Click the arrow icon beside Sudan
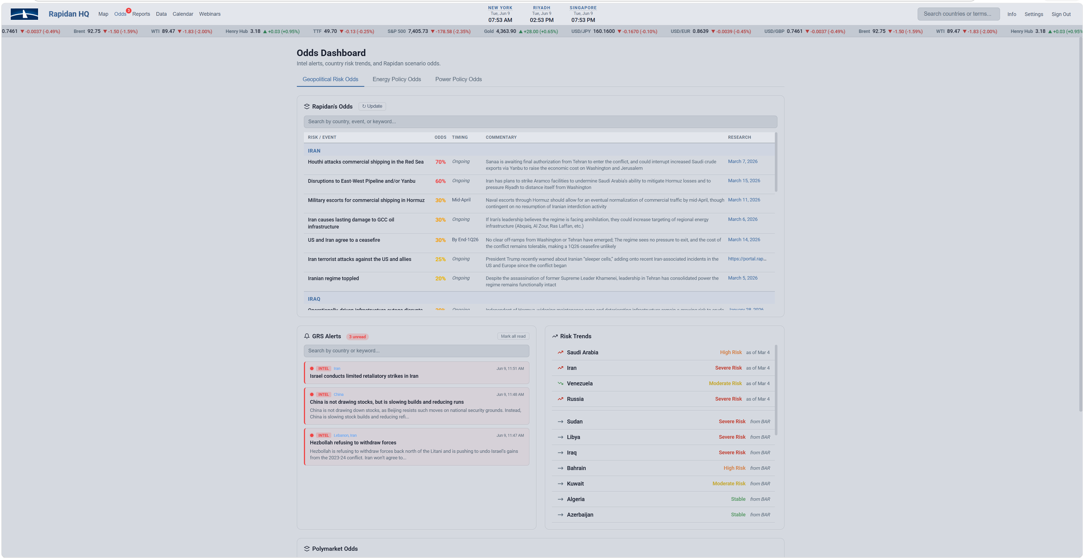Screen dimensions: 1083x558 (561, 422)
